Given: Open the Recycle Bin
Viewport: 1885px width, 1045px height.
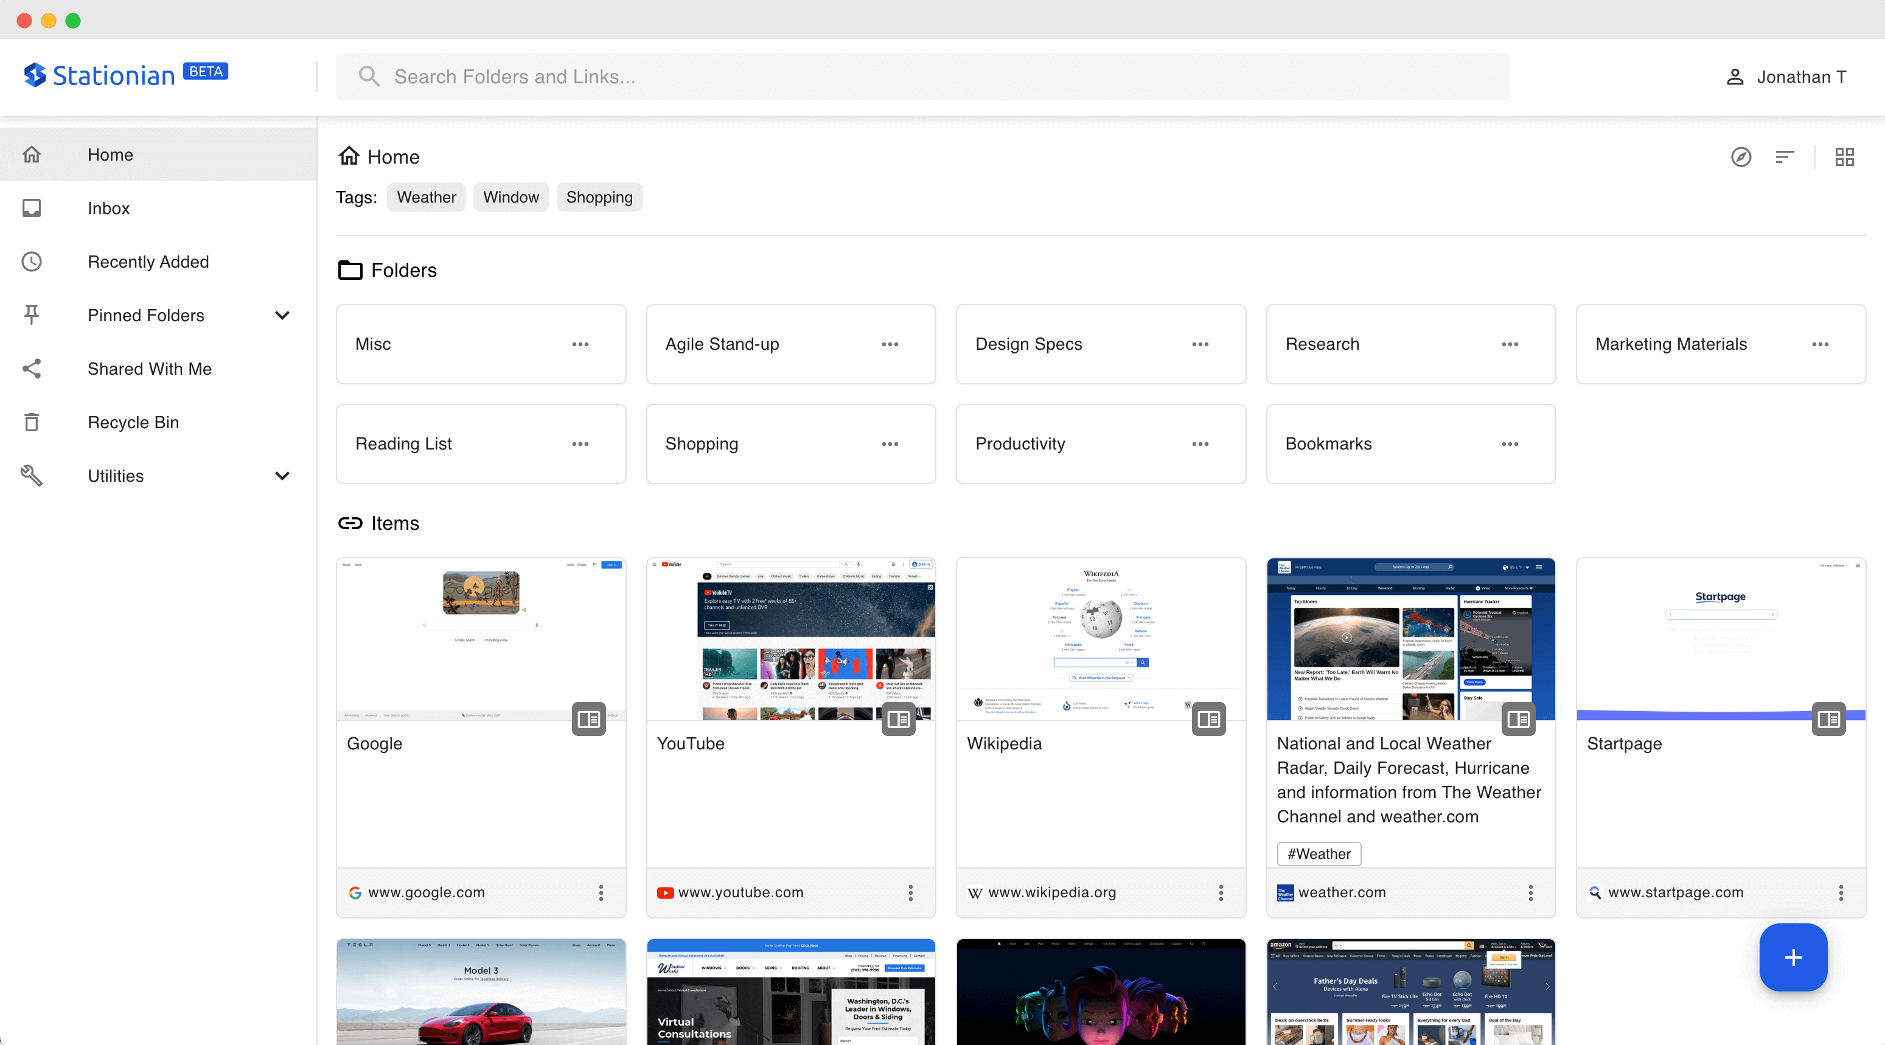Looking at the screenshot, I should pos(158,422).
